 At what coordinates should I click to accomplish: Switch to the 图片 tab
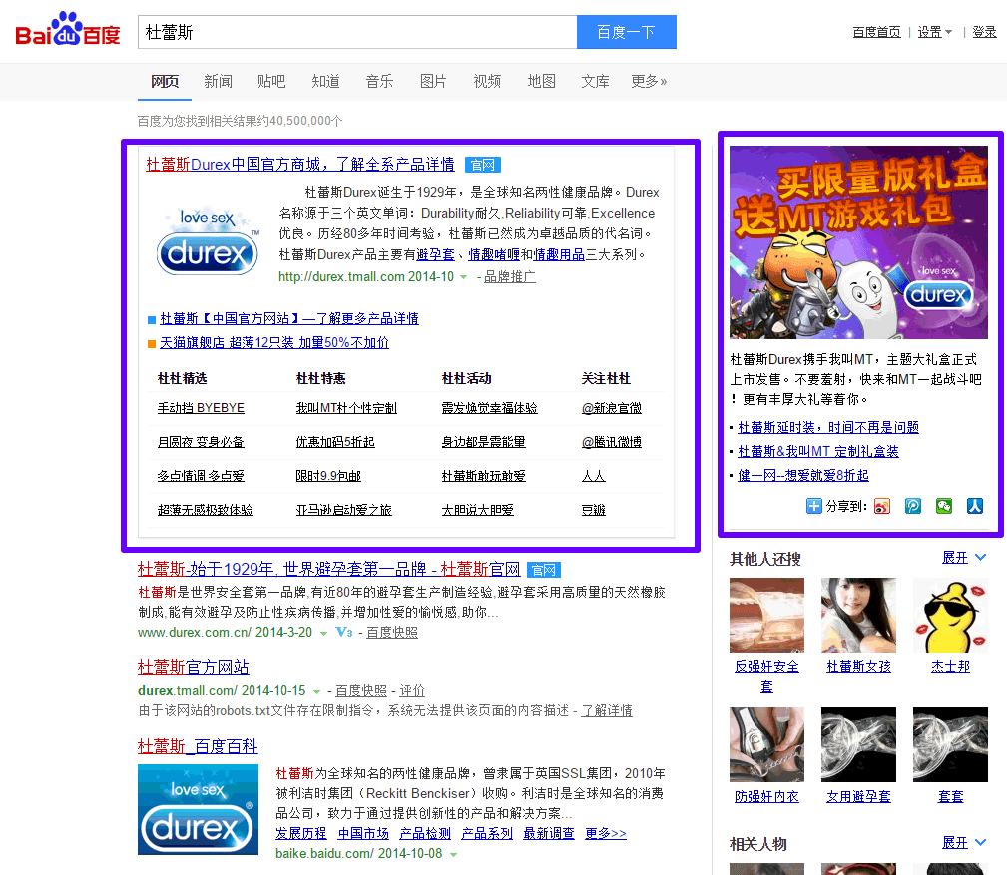(433, 82)
